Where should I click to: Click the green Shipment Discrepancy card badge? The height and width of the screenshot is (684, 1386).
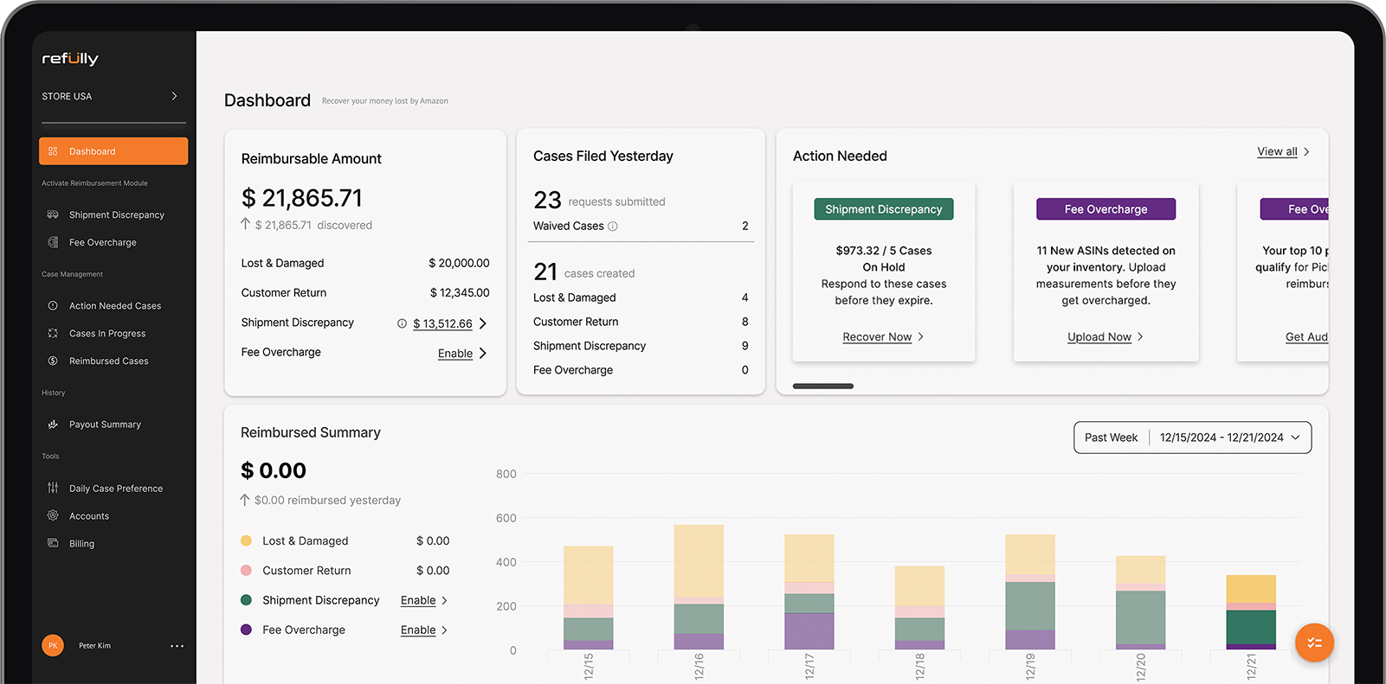pyautogui.click(x=884, y=209)
